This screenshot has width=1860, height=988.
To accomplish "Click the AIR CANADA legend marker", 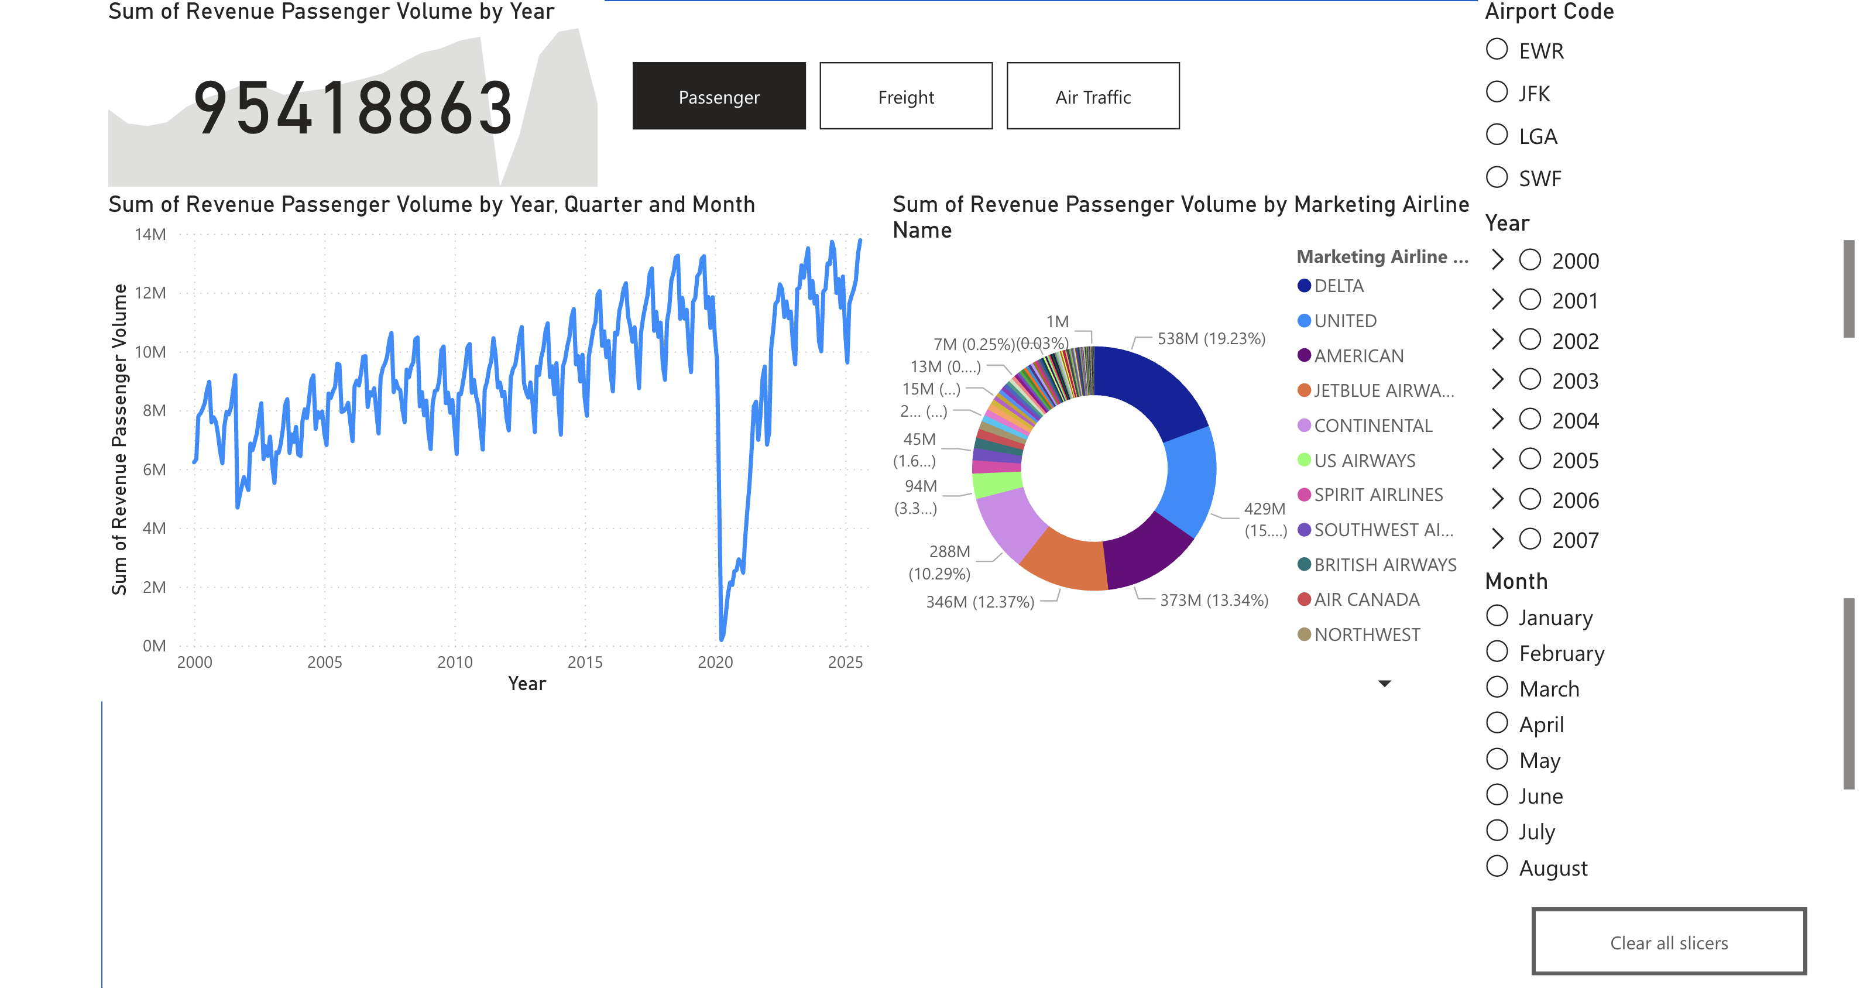I will (x=1303, y=599).
